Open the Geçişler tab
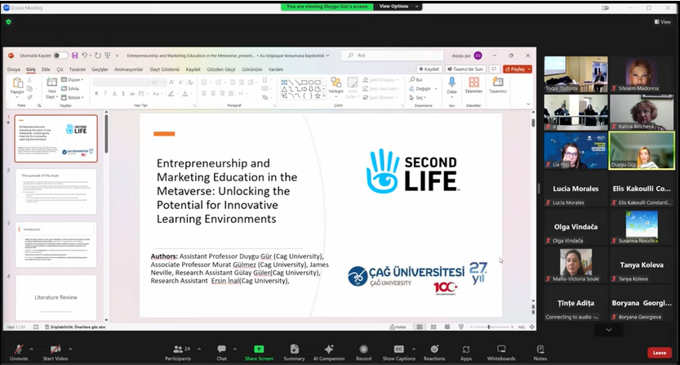The width and height of the screenshot is (680, 365). (100, 69)
